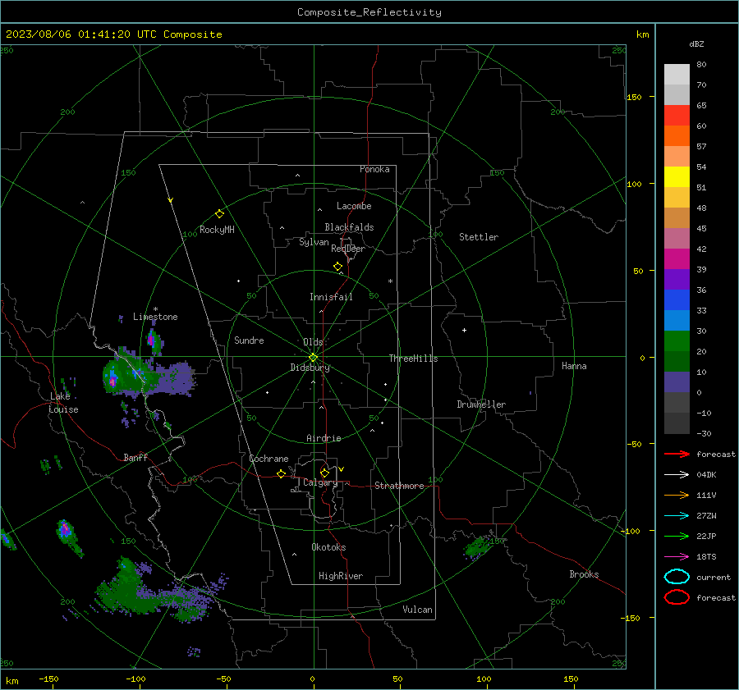The width and height of the screenshot is (739, 690).
Task: Click the Cochrane label
Action: tap(269, 459)
